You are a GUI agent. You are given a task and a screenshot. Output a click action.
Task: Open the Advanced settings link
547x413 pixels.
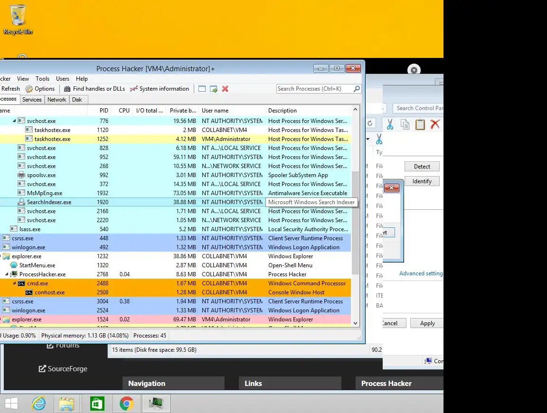[421, 273]
